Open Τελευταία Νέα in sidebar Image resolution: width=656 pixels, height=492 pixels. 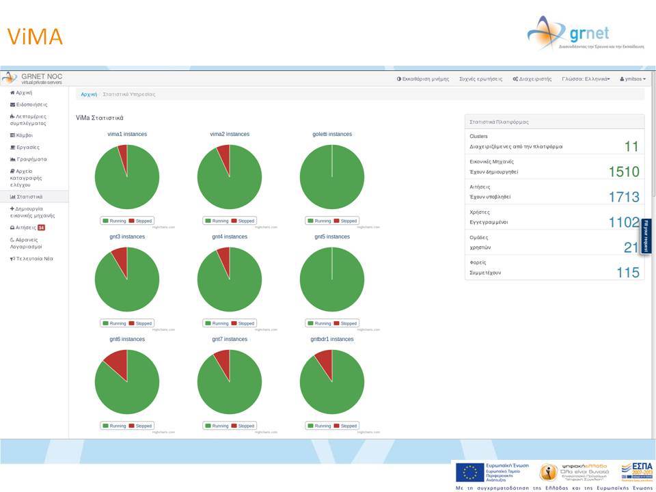(x=31, y=258)
